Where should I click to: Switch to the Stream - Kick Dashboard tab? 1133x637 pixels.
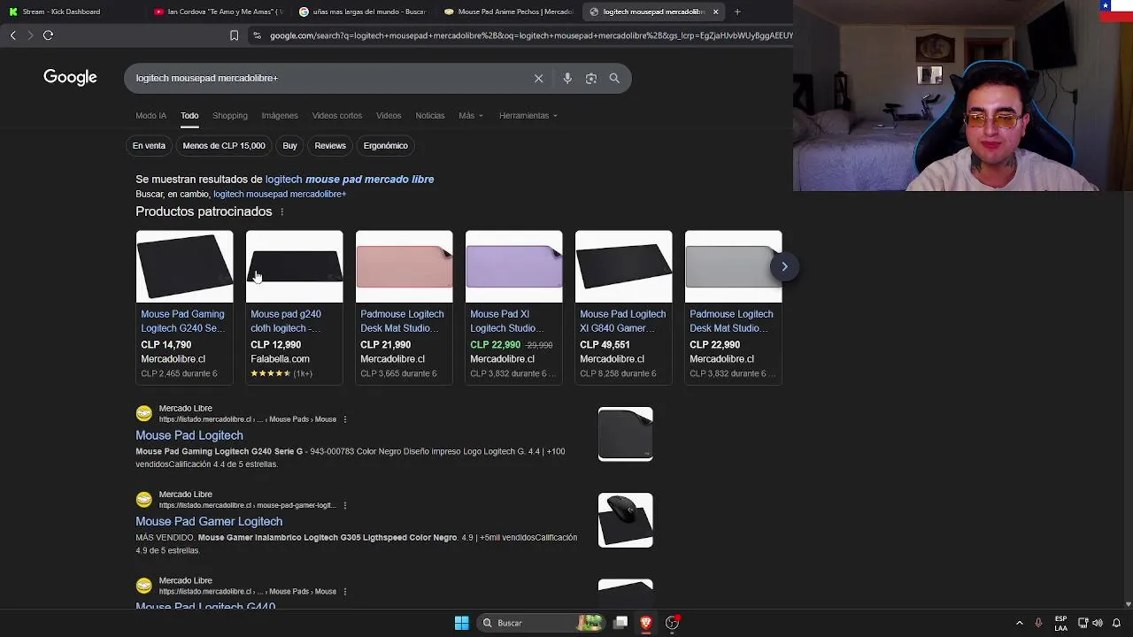60,12
